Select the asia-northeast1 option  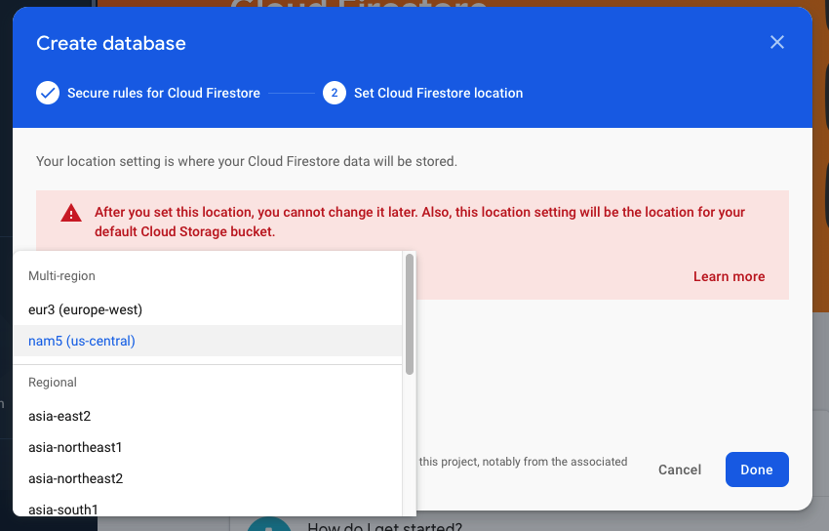tap(75, 447)
